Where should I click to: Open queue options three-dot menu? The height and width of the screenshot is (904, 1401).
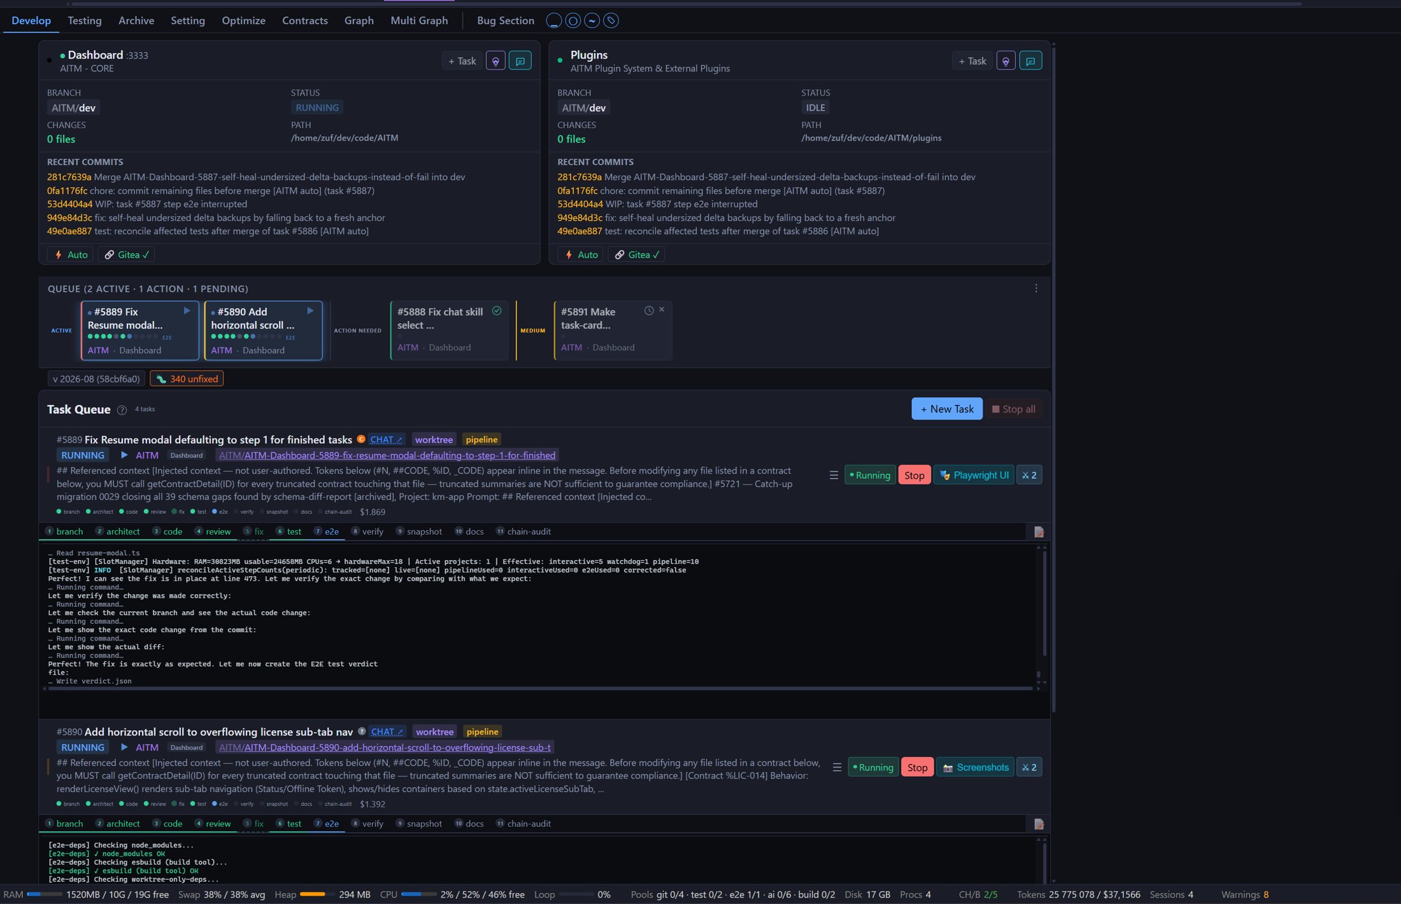pos(1036,288)
